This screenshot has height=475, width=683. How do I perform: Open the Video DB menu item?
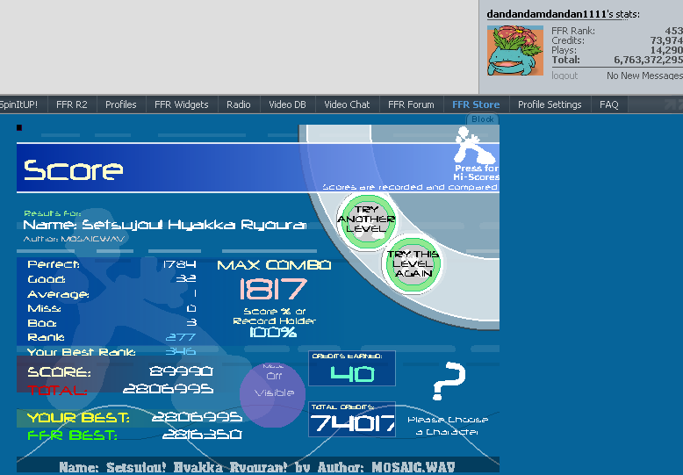click(x=287, y=104)
